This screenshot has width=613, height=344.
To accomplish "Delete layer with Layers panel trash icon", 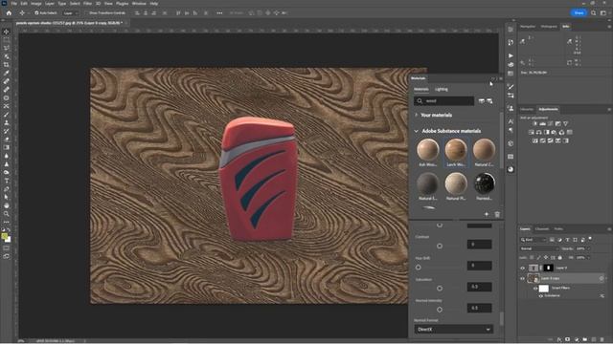I will (x=602, y=340).
